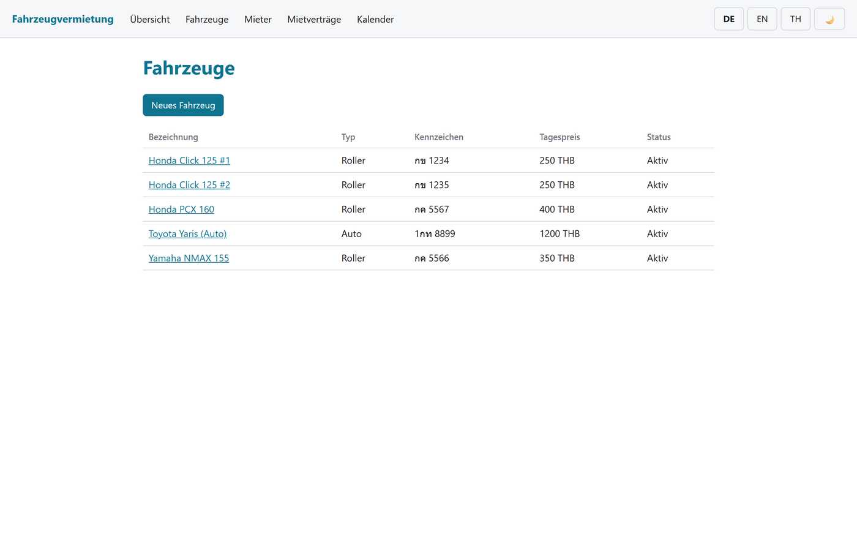Image resolution: width=857 pixels, height=536 pixels.
Task: Open the Honda Click 125 #2 link
Action: pyautogui.click(x=189, y=185)
